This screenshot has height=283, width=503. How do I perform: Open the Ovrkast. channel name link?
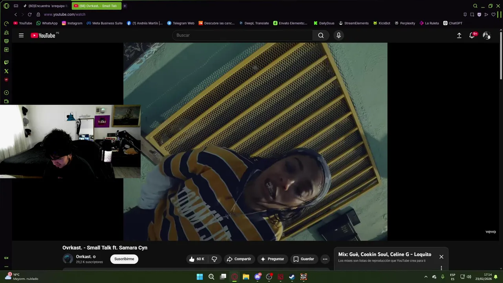84,257
